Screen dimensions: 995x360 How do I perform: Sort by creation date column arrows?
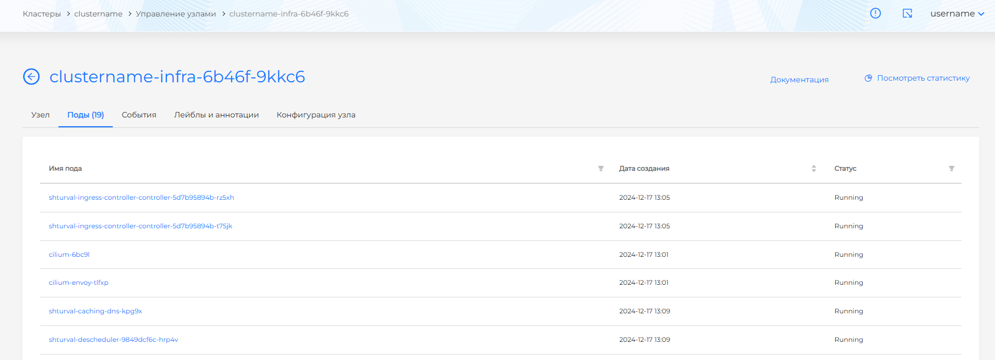(813, 168)
